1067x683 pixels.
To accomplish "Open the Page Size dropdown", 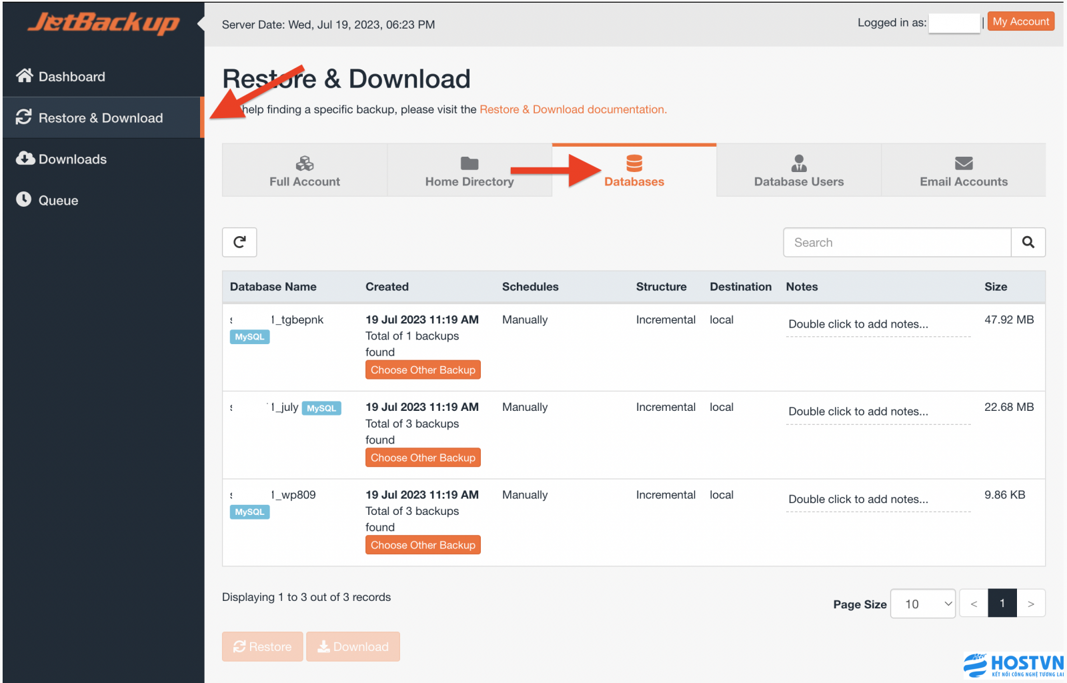I will pyautogui.click(x=923, y=604).
